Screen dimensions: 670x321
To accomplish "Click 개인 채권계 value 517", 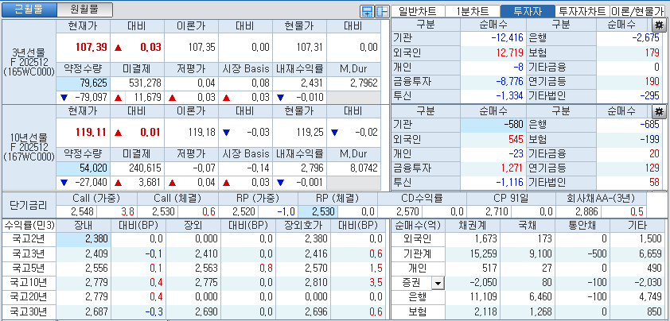I will [489, 269].
